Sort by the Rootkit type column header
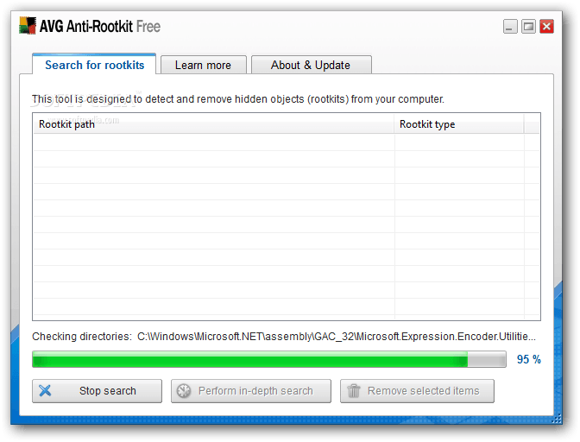The width and height of the screenshot is (580, 442). click(458, 124)
